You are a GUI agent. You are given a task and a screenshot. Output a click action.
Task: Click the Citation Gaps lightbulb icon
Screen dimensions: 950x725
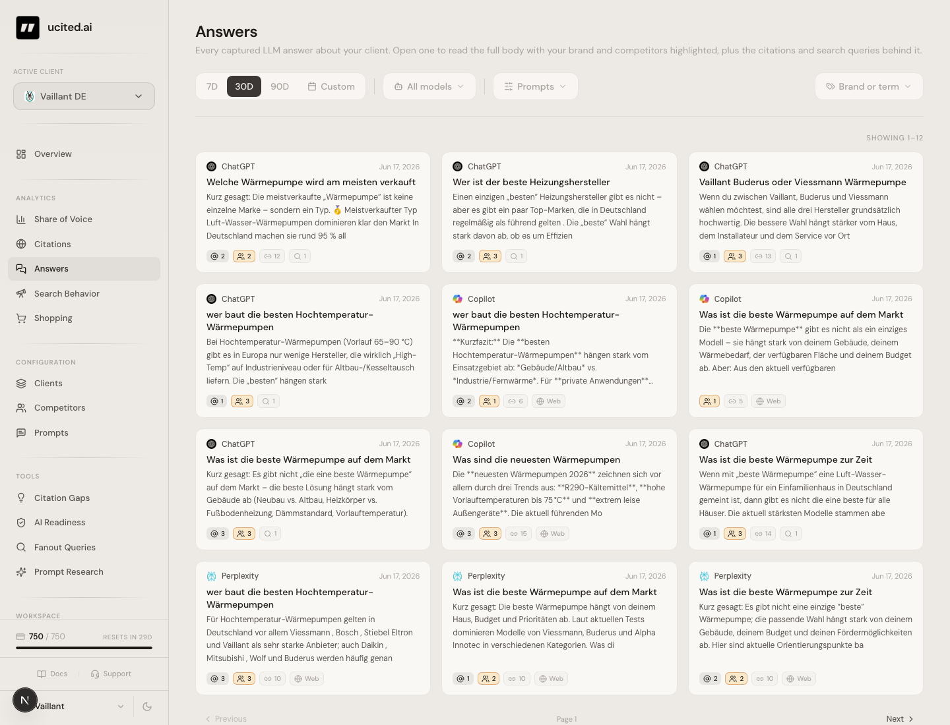pos(21,498)
